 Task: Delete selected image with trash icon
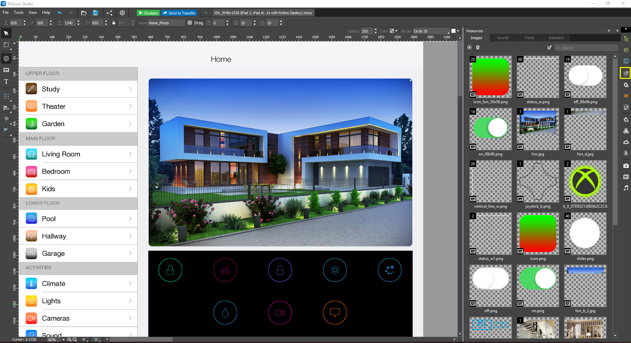[478, 48]
